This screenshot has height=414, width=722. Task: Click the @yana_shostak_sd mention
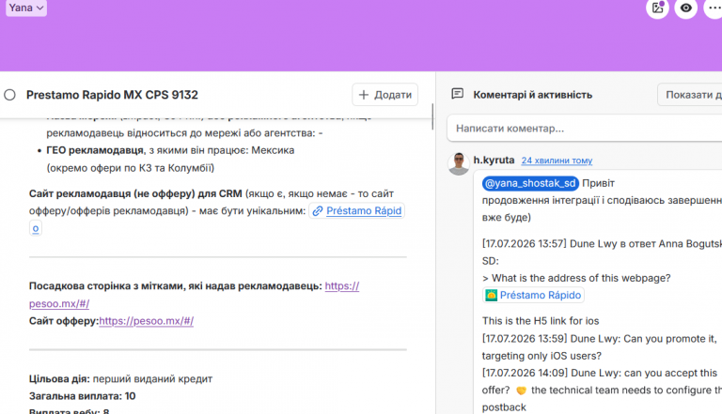click(530, 183)
